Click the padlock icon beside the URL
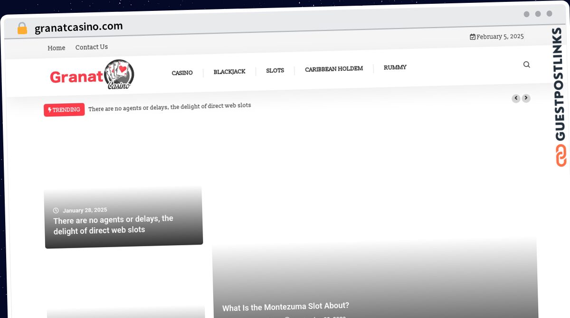 point(22,28)
